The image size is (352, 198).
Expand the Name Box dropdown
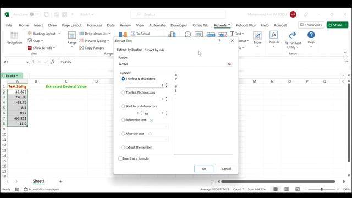[x=28, y=62]
